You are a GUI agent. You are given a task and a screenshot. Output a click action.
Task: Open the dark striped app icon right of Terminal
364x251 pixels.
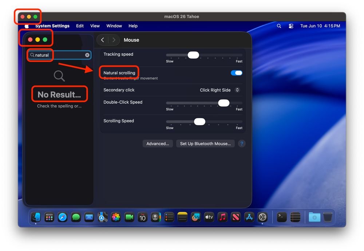[295, 217]
